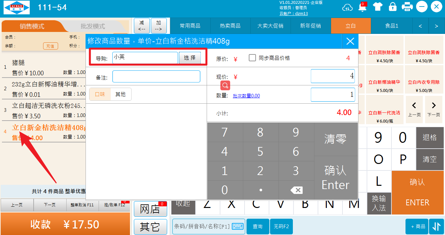This screenshot has height=235, width=445.
Task: Open the 其它 button
Action: (150, 227)
